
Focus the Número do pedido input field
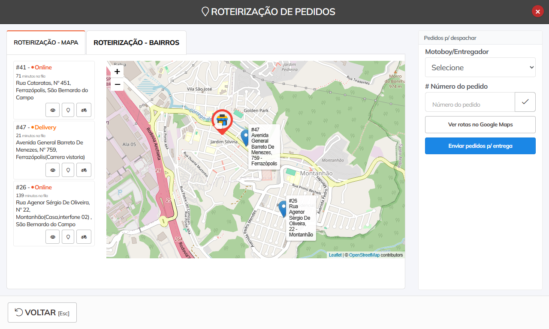click(x=470, y=104)
